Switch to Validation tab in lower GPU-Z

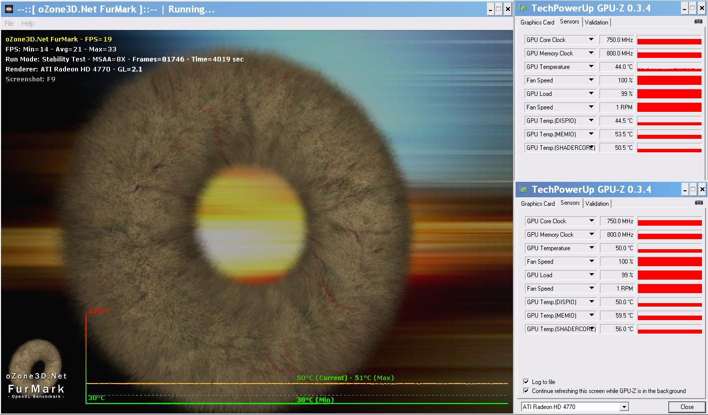tap(597, 204)
